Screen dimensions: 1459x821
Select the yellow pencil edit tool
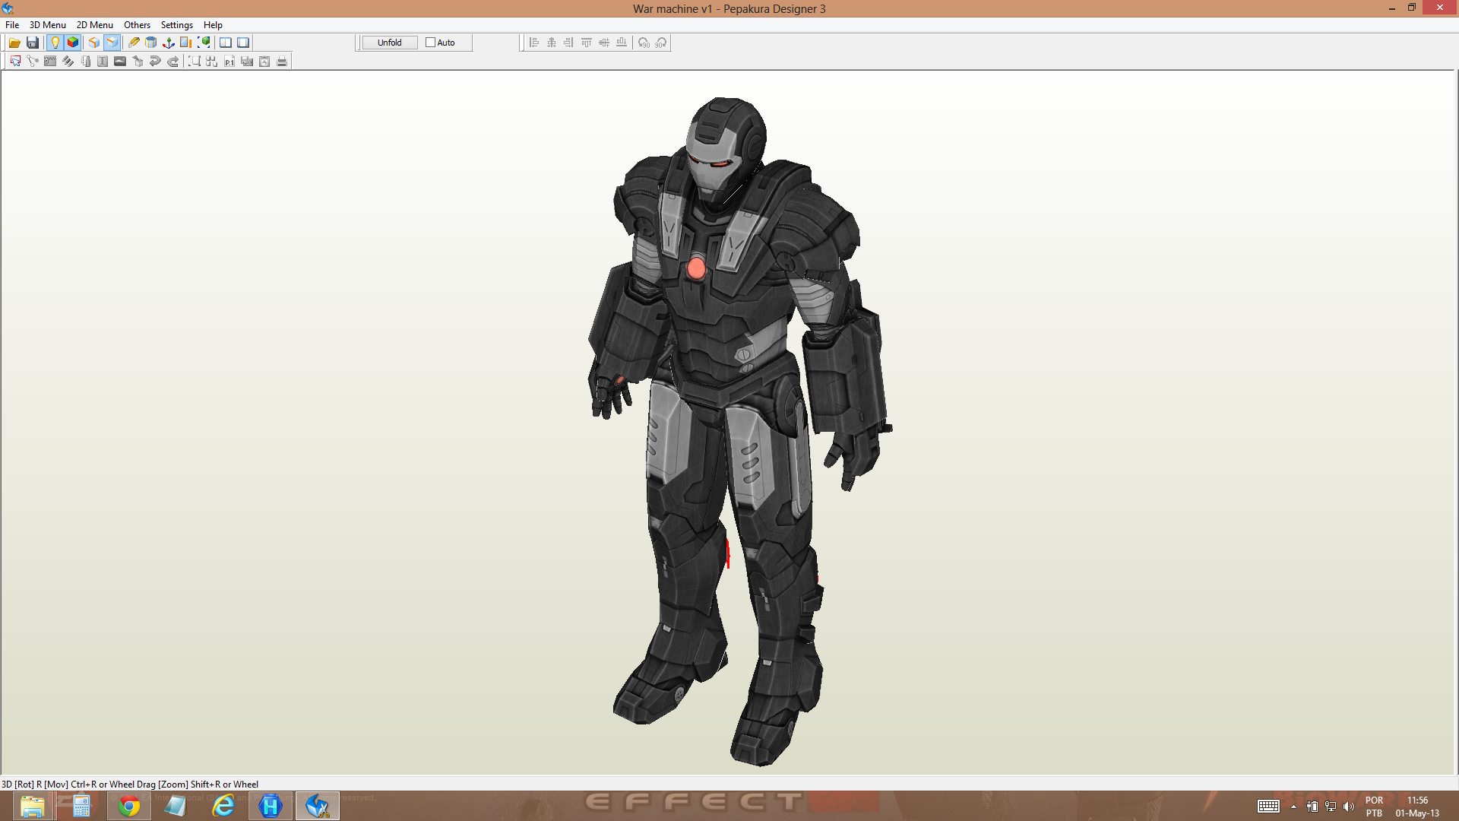[x=134, y=43]
